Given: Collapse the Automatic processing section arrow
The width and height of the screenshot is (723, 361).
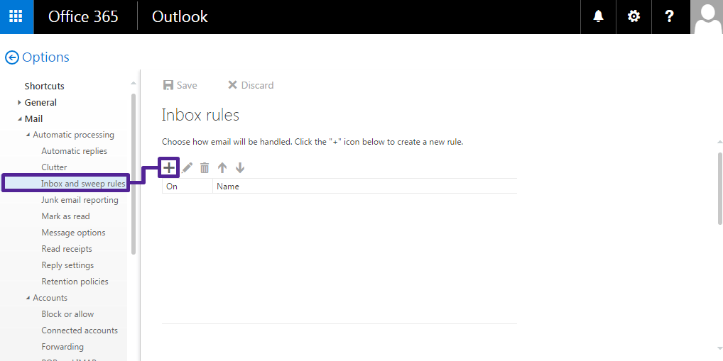Looking at the screenshot, I should pos(28,135).
